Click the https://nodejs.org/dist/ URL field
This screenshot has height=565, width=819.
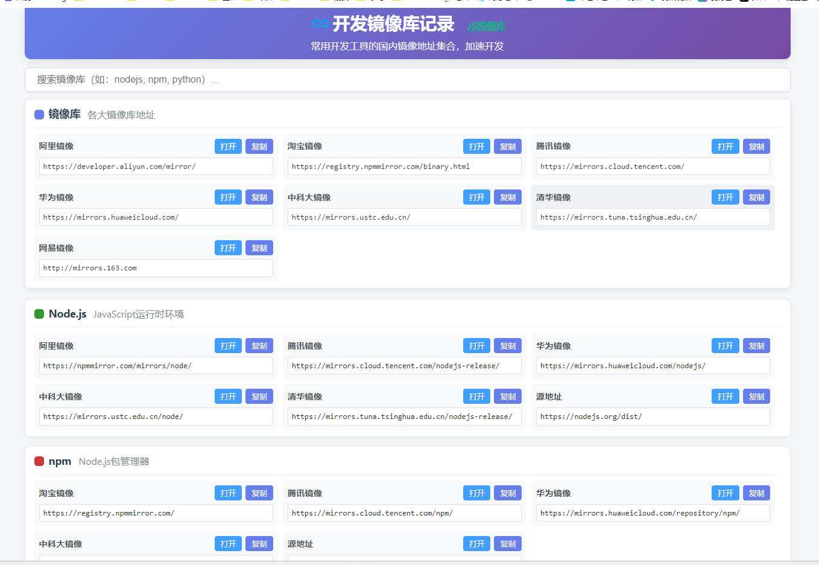(653, 417)
